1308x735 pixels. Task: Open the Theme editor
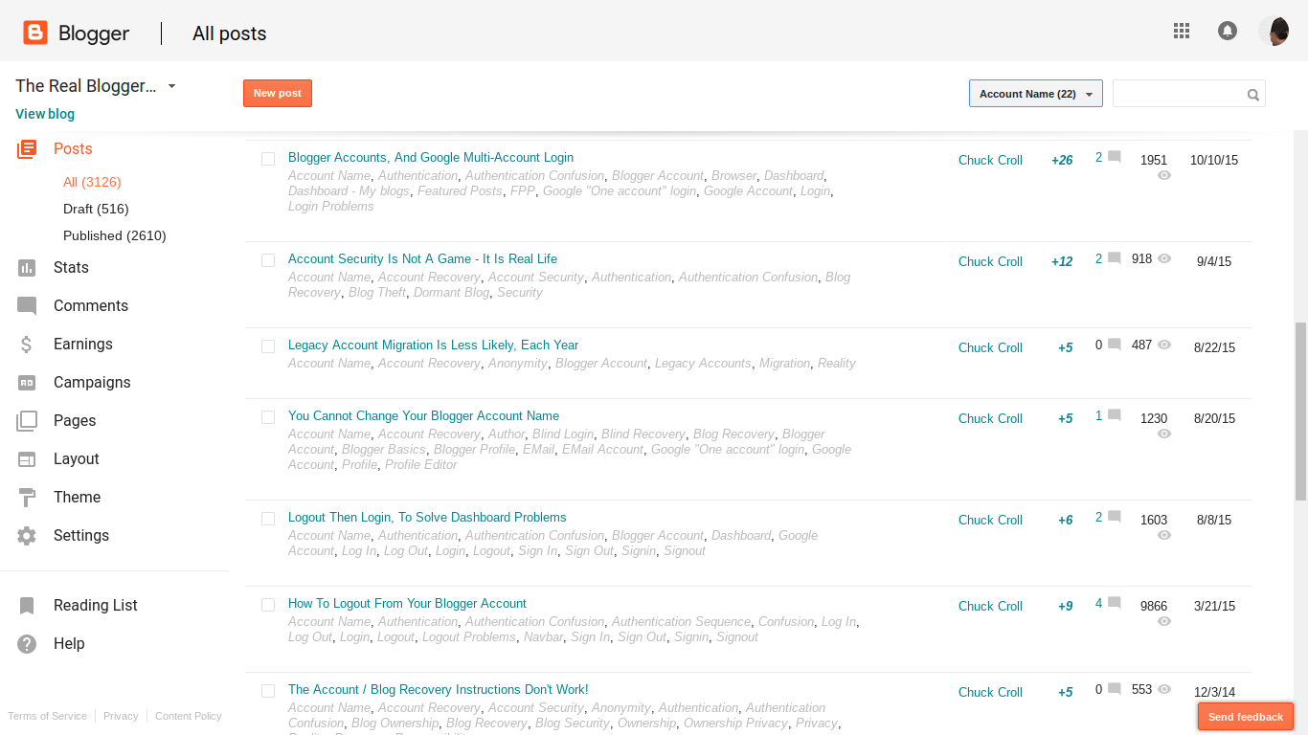click(x=76, y=497)
